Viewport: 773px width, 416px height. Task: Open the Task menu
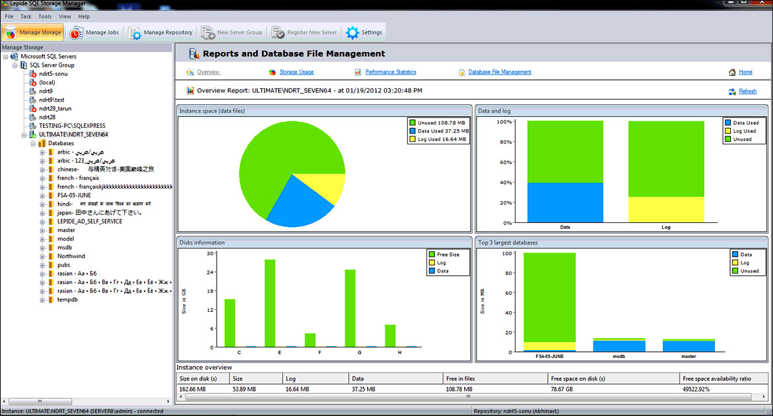(26, 16)
